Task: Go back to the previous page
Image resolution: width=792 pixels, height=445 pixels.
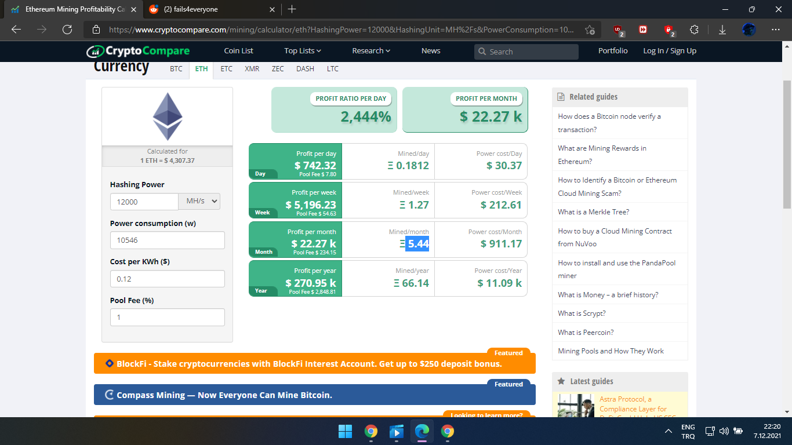Action: (16, 30)
